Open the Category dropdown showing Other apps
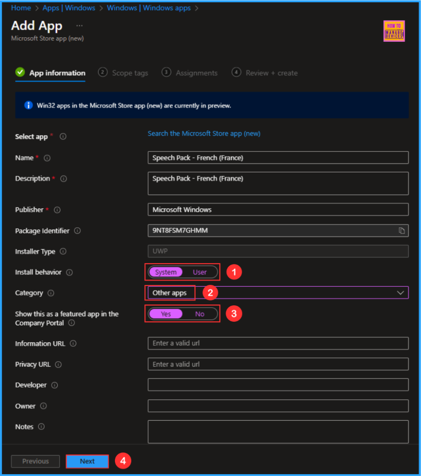The height and width of the screenshot is (476, 421). click(x=278, y=293)
